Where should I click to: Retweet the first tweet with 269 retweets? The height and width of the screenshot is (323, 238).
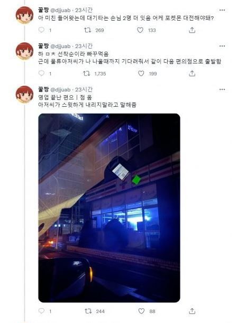88,30
